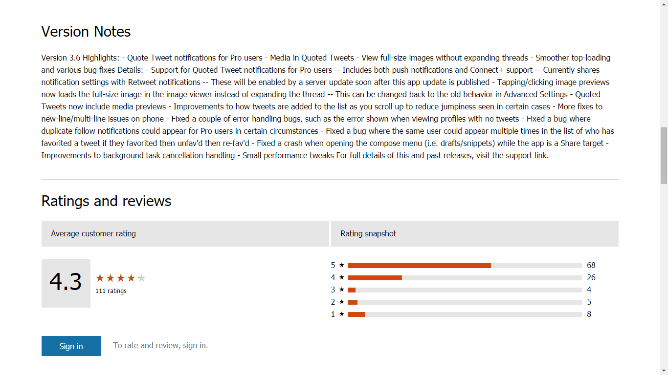
Task: Click the star icon beside 5 rating row
Action: [342, 265]
